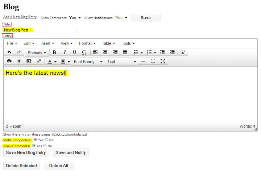The image size is (261, 184).
Task: Apply a bullet list
Action: [136, 52]
